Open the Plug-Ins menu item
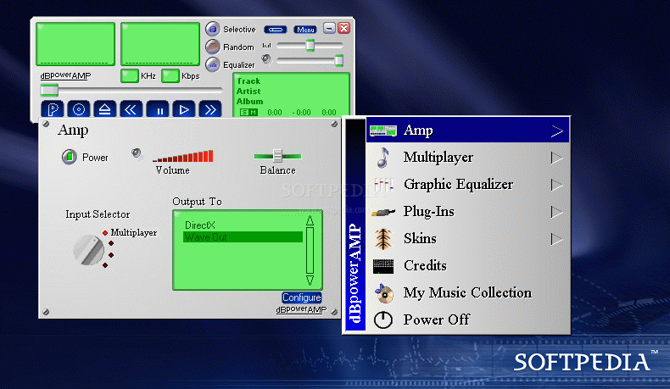670x389 pixels. coord(468,211)
